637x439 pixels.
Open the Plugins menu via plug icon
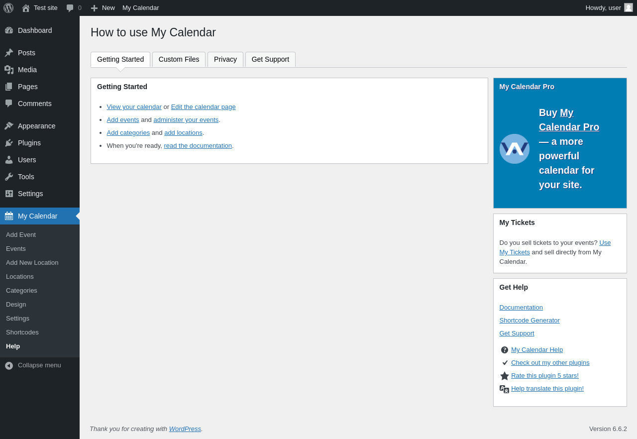click(9, 143)
